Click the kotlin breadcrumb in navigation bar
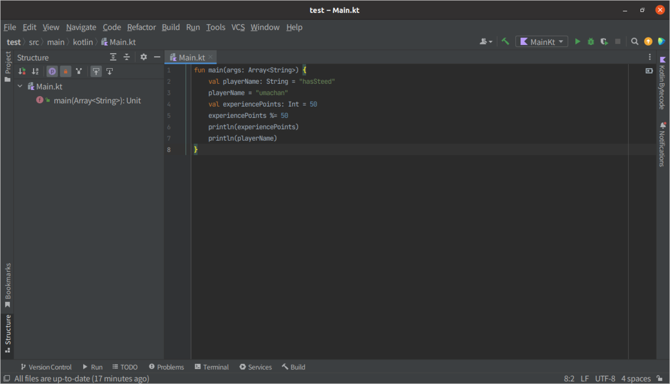670x384 pixels. tap(84, 42)
